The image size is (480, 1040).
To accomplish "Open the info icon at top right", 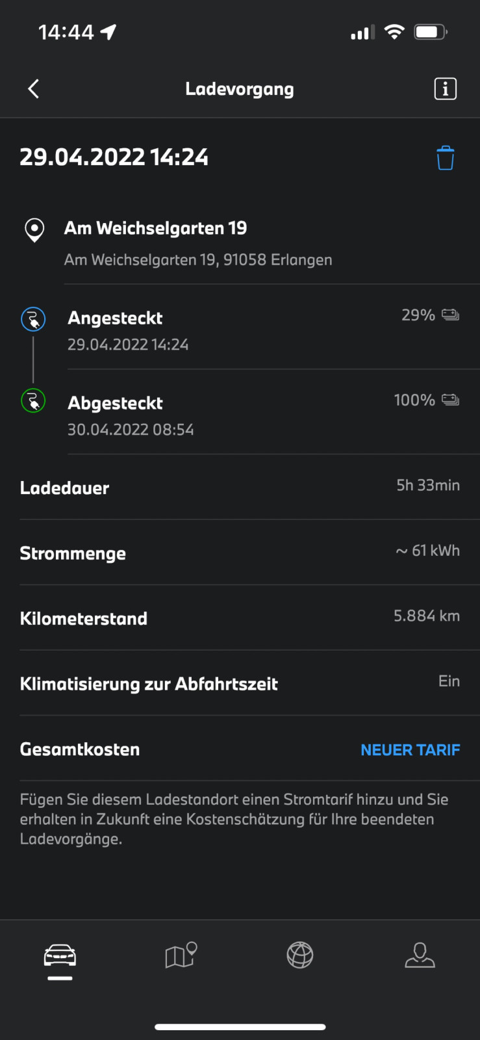I will pos(445,89).
